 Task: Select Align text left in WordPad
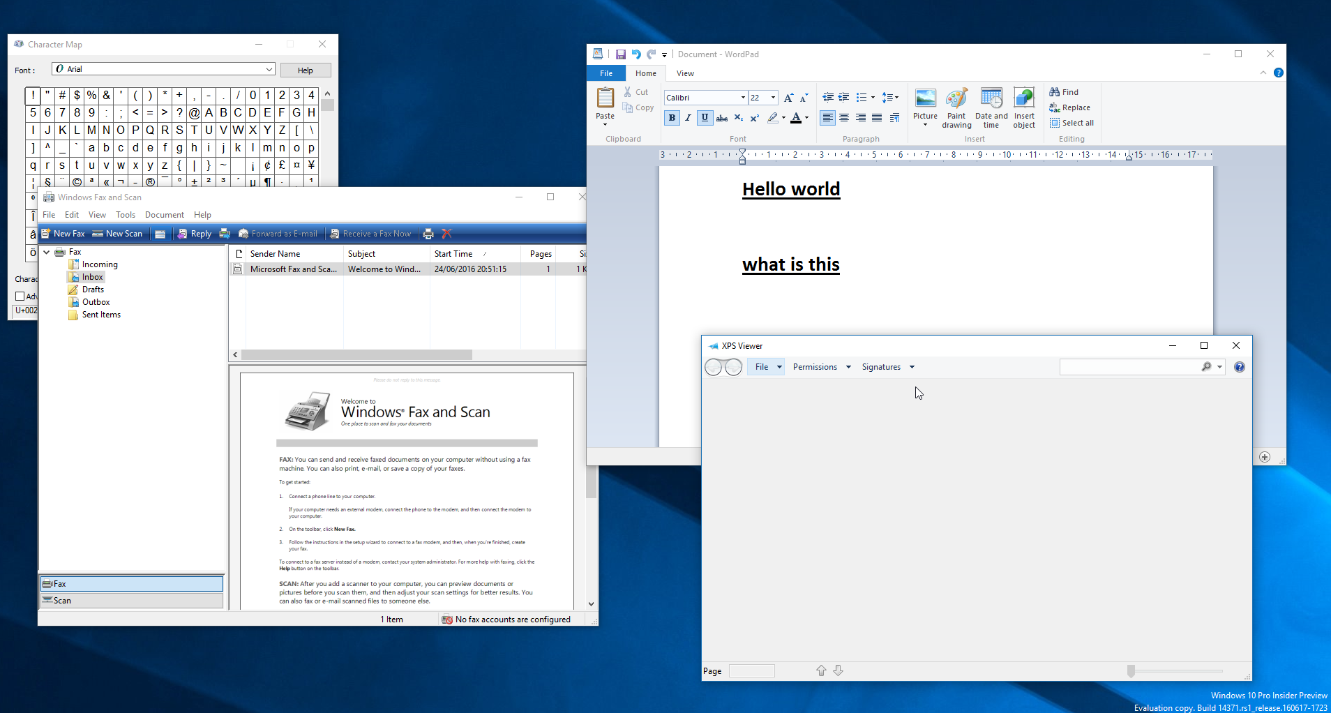[827, 118]
